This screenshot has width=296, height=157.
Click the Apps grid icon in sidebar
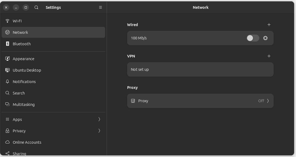(7, 119)
